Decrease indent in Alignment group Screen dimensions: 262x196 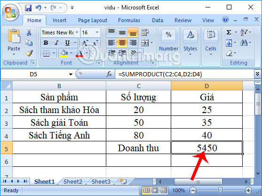[x=111, y=53]
